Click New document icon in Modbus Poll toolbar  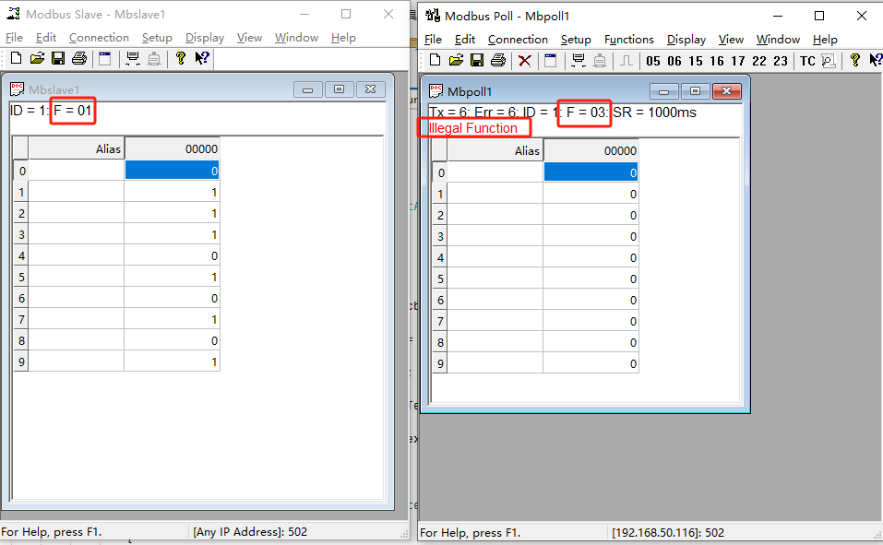pos(436,60)
